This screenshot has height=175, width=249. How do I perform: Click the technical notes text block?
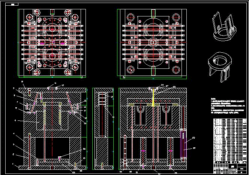coord(228,105)
